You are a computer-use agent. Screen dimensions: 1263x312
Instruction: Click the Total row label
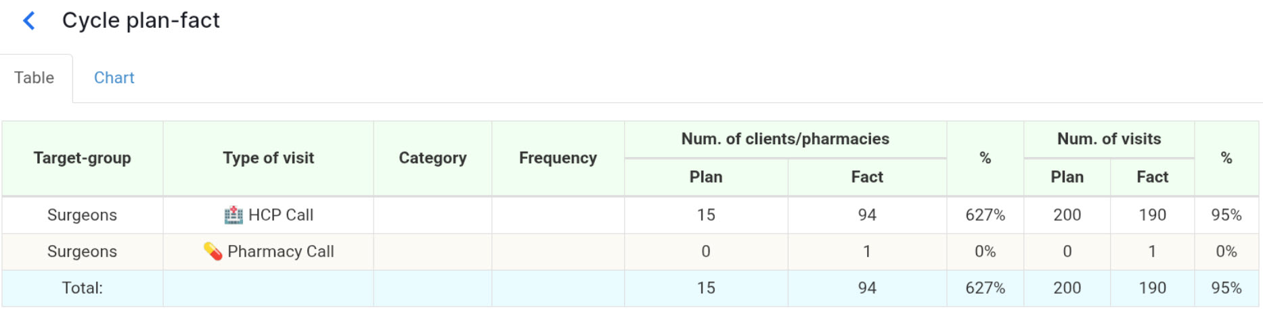coord(82,288)
